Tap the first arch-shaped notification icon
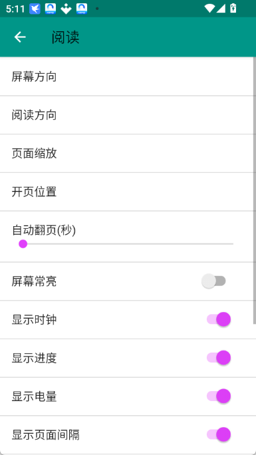The width and height of the screenshot is (256, 455). pos(51,9)
